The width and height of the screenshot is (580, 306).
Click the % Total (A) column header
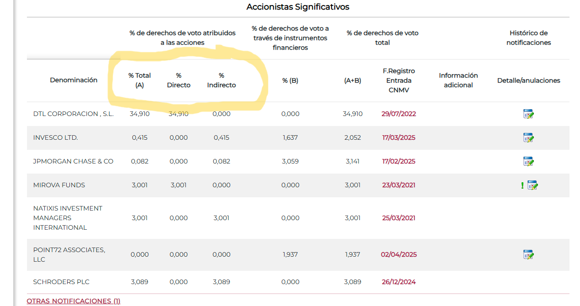pos(140,80)
